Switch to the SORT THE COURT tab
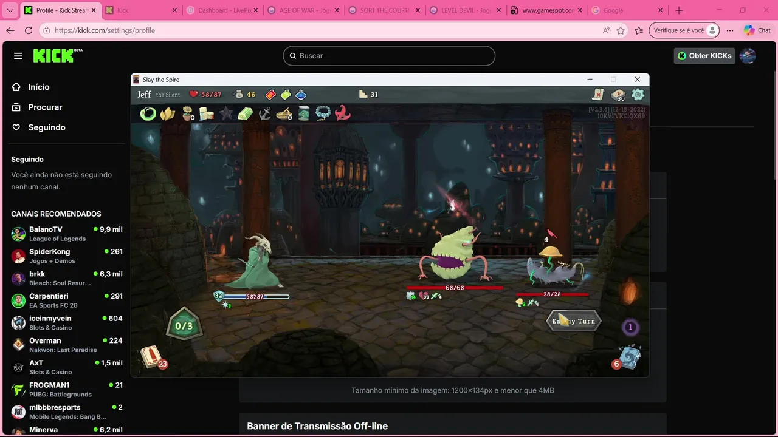 pyautogui.click(x=385, y=10)
